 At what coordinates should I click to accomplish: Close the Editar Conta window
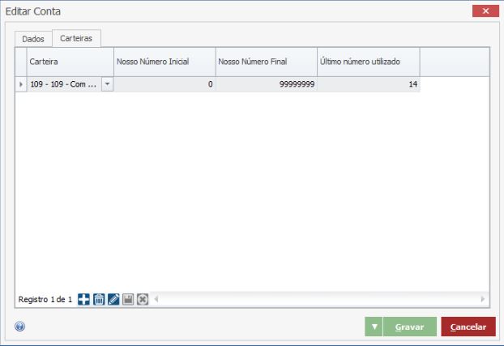point(485,11)
